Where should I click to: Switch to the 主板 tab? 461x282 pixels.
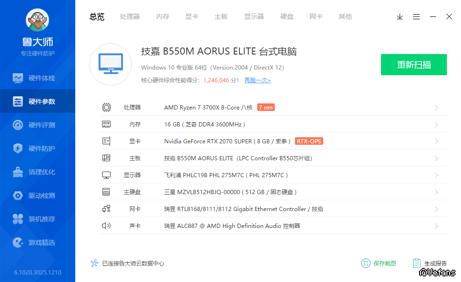click(x=221, y=17)
